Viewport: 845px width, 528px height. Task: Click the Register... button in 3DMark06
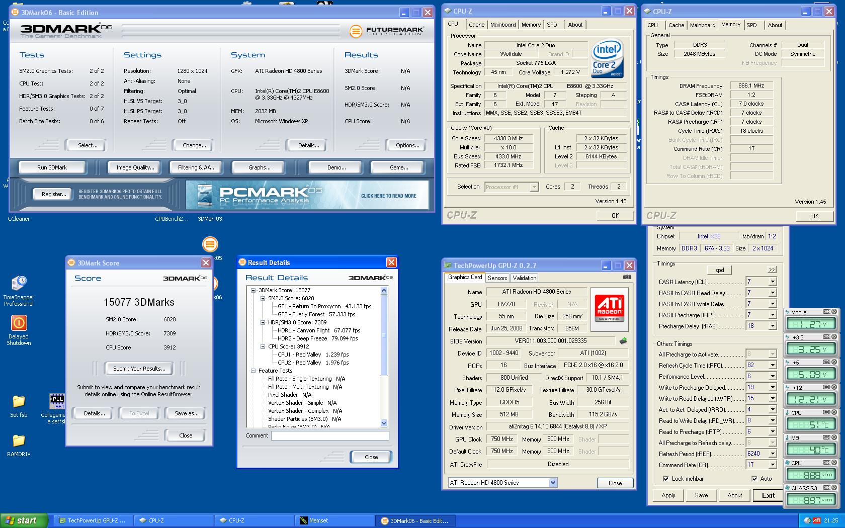[x=54, y=194]
